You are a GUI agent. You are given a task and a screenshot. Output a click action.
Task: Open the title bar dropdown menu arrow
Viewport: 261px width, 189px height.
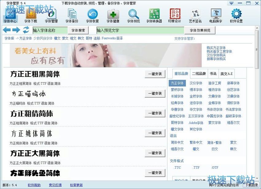tap(232, 3)
